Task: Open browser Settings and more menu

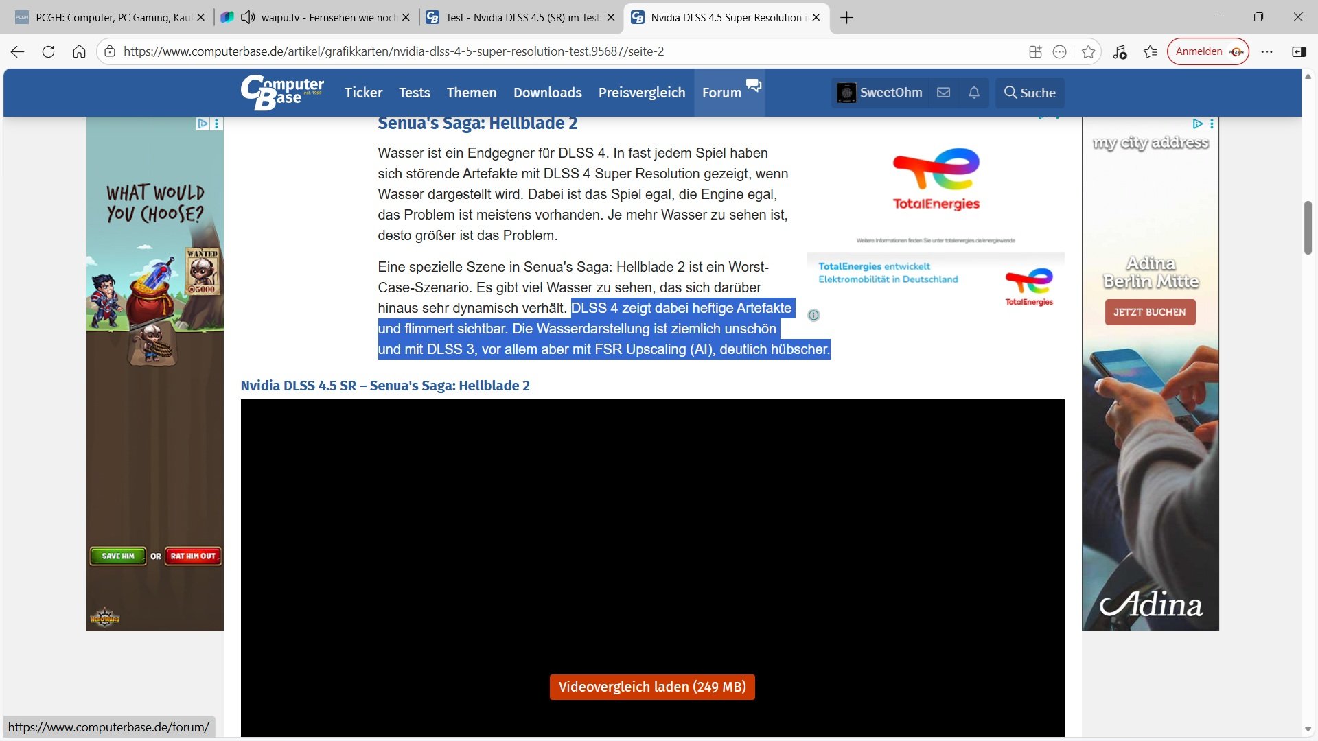Action: pyautogui.click(x=1267, y=51)
